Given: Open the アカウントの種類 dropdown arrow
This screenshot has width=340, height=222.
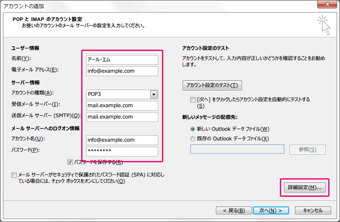Looking at the screenshot, I should click(154, 94).
